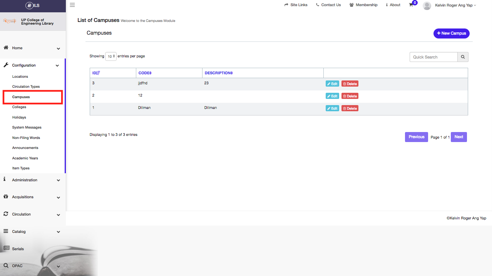Sort the table by CODE column
Screen dimensions: 492x276
(x=145, y=73)
